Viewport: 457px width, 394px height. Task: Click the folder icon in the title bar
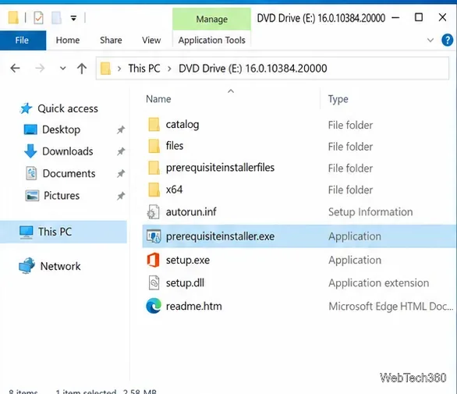(x=13, y=18)
